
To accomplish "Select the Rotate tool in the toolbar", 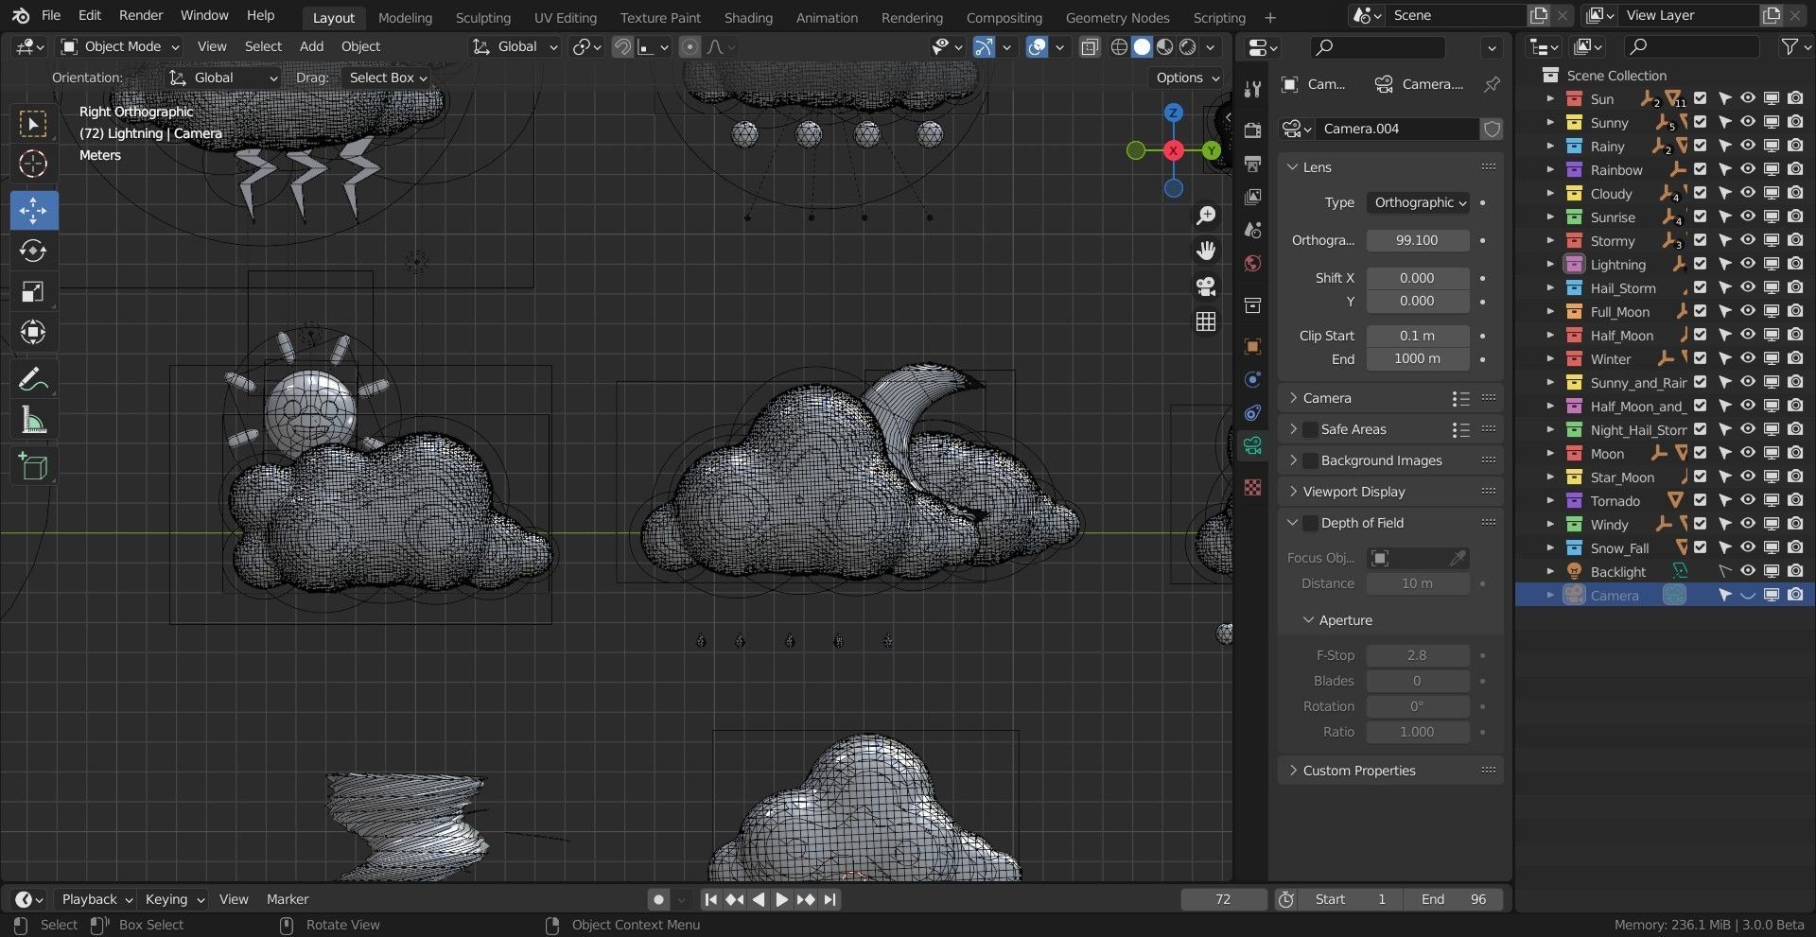I will click(x=33, y=252).
